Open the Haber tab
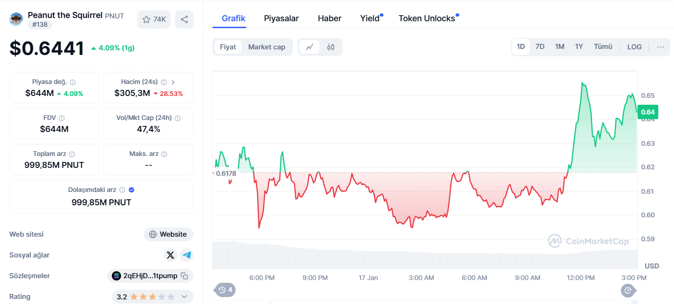674x304 pixels. click(329, 18)
